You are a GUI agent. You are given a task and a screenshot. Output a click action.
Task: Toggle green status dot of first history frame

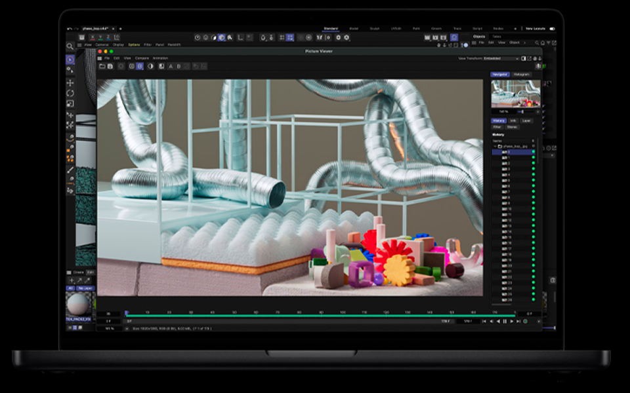point(533,152)
